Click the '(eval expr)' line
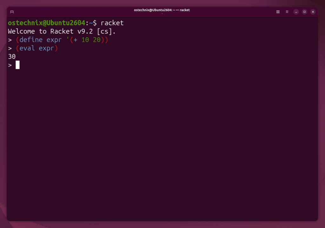Image resolution: width=325 pixels, height=228 pixels. pyautogui.click(x=37, y=48)
